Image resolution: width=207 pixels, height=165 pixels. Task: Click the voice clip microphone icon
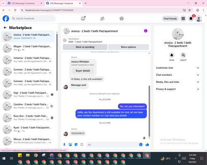pos(64,144)
